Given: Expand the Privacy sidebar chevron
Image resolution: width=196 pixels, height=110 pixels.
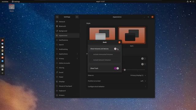Looking at the screenshot, I should (x=77, y=58).
